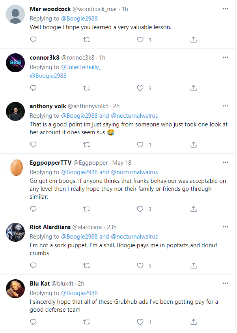
Task: Open Riot Alardiians' profile name
Action: [x=50, y=227]
